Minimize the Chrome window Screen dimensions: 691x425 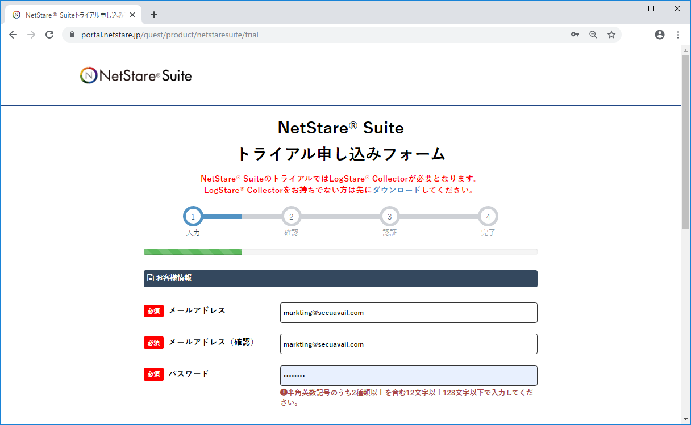pyautogui.click(x=625, y=9)
